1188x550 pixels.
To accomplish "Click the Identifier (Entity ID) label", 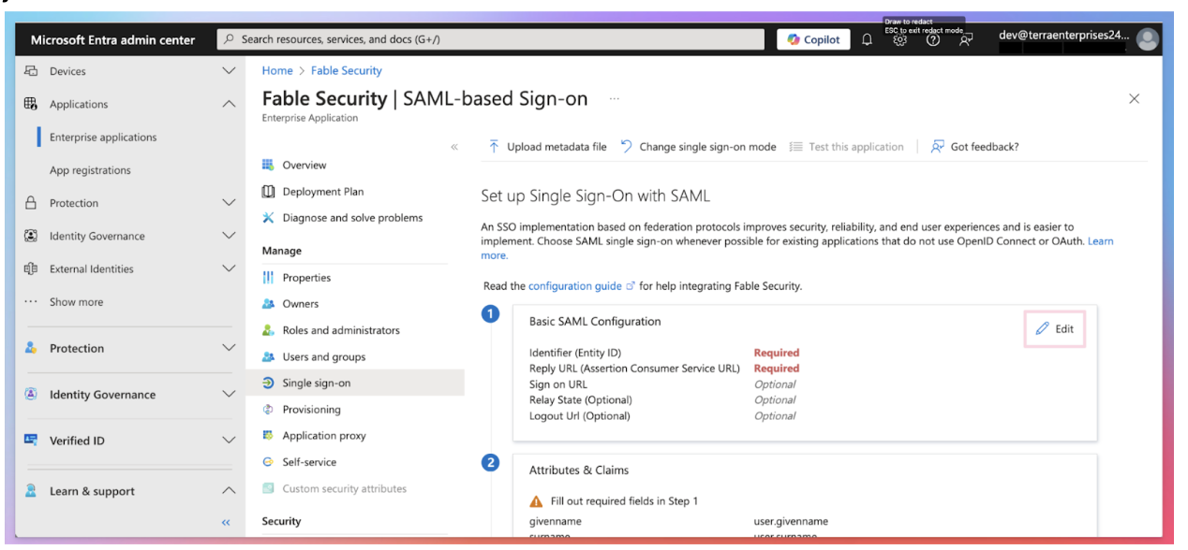I will pos(575,353).
